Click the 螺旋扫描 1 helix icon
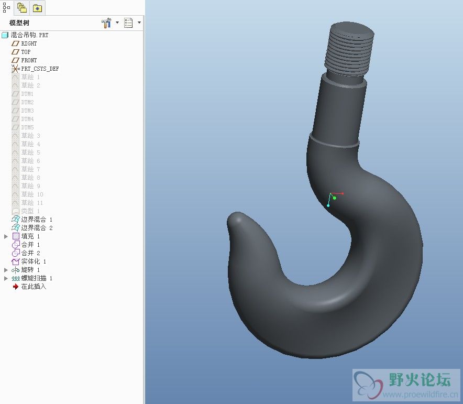 15,278
